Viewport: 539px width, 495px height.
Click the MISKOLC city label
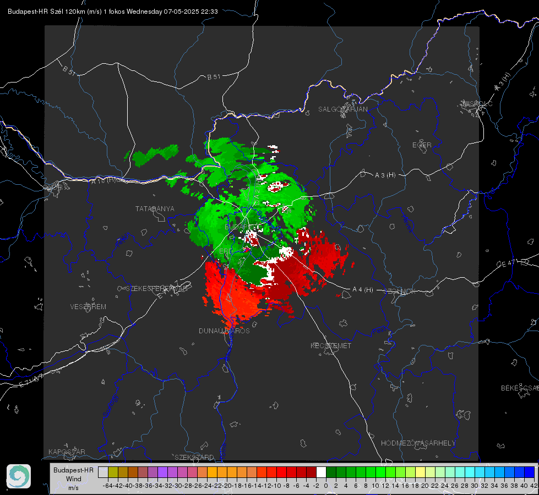click(x=477, y=104)
